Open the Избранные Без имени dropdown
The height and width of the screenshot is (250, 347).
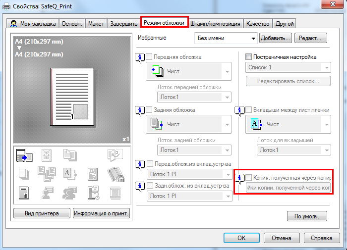(226, 38)
